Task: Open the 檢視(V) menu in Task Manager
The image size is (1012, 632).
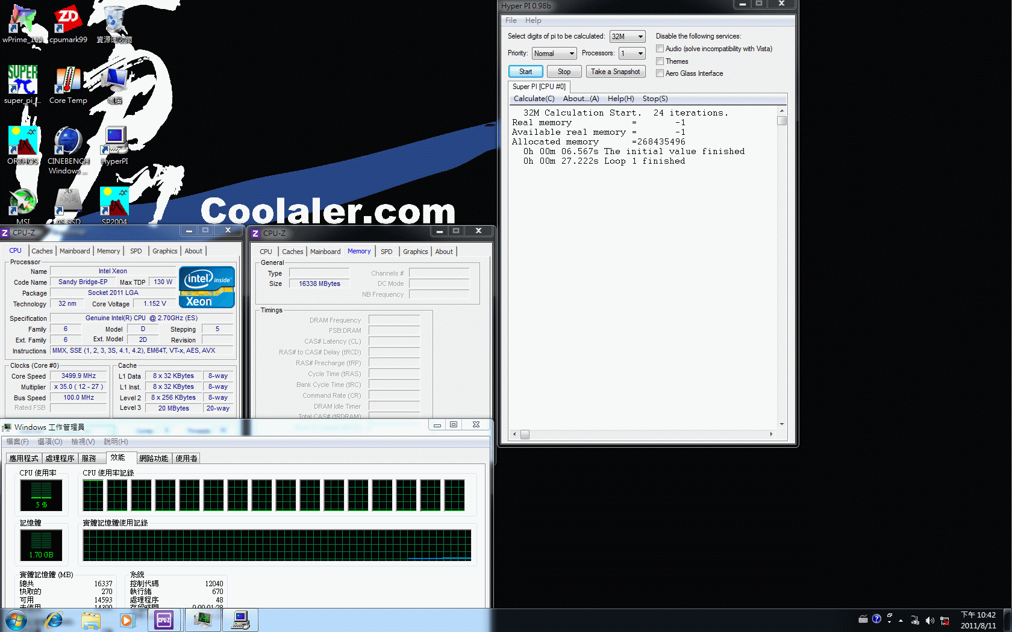Action: click(x=83, y=442)
